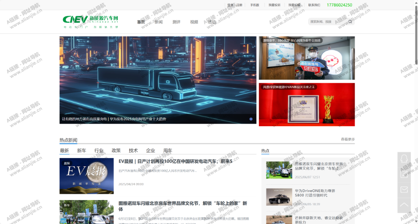
Task: Switch to the 行业 news tab
Action: (x=99, y=150)
